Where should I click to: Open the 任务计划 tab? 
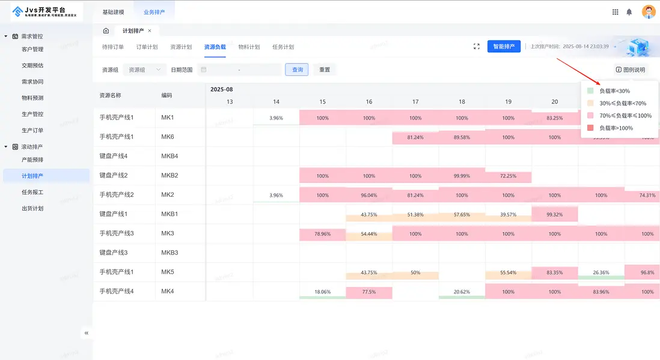pyautogui.click(x=283, y=47)
